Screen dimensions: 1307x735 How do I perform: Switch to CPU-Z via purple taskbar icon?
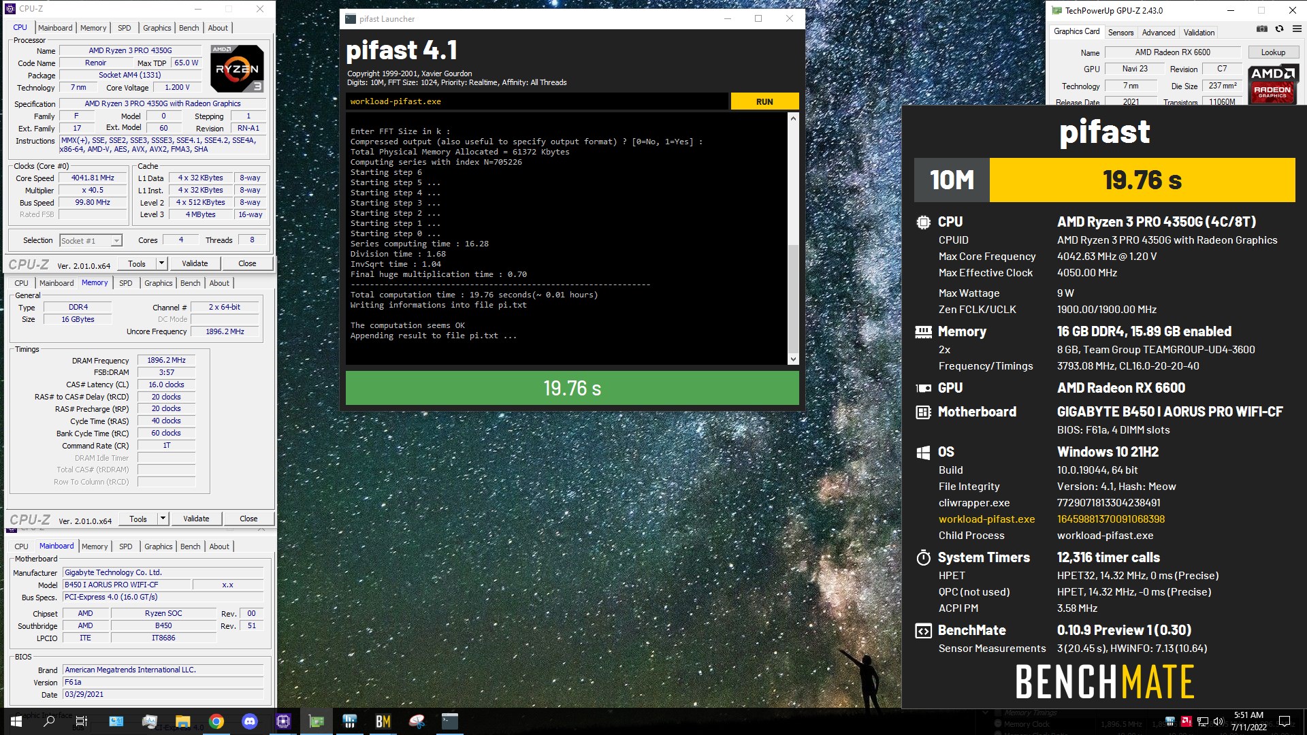pyautogui.click(x=283, y=721)
